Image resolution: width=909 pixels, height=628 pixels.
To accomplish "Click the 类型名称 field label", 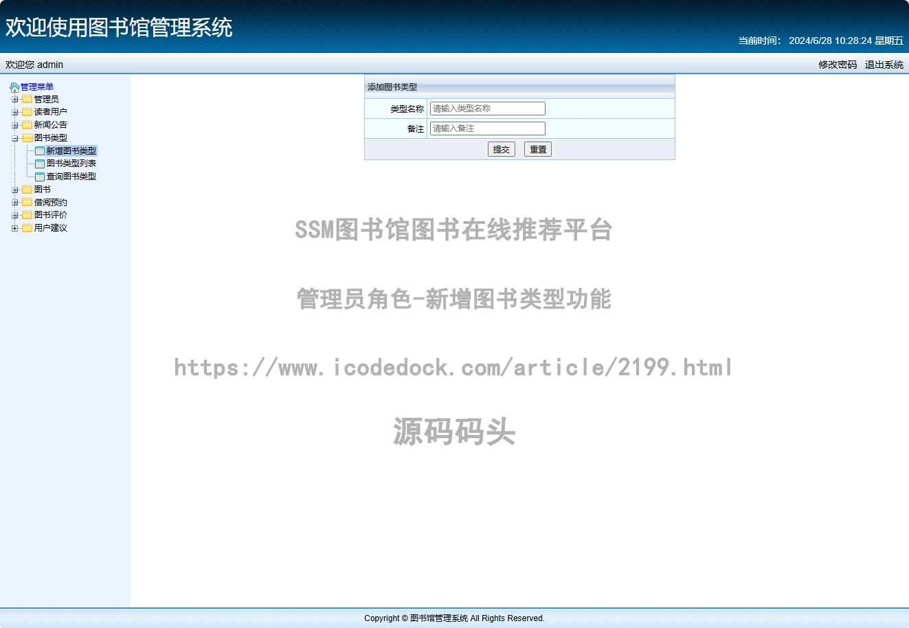I will [x=407, y=109].
